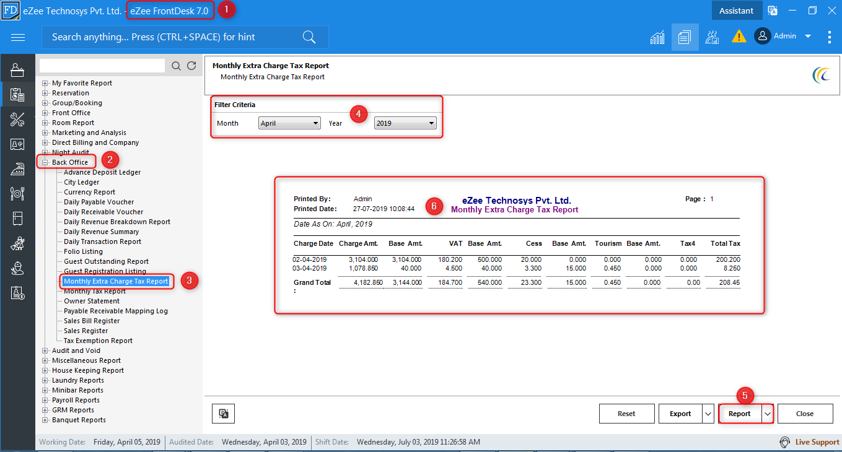The width and height of the screenshot is (842, 452).
Task: Click the Reset button
Action: (626, 414)
